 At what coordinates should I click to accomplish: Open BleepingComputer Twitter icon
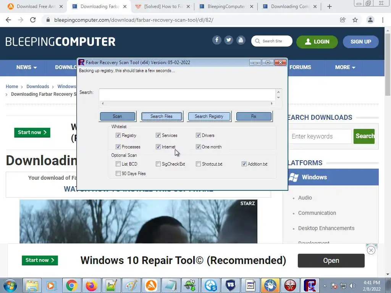click(229, 40)
